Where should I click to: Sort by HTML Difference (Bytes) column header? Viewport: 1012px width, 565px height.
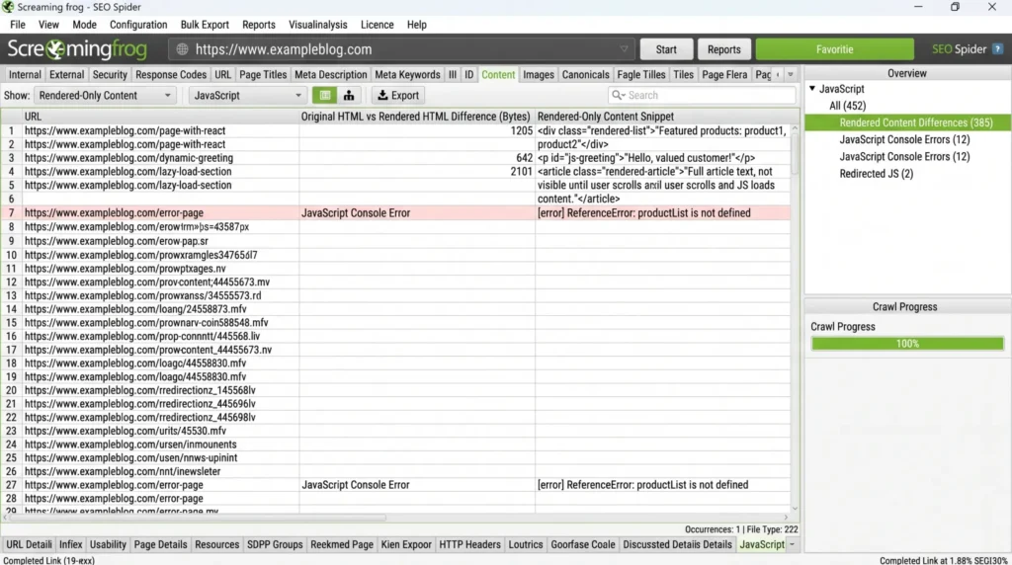coord(416,117)
